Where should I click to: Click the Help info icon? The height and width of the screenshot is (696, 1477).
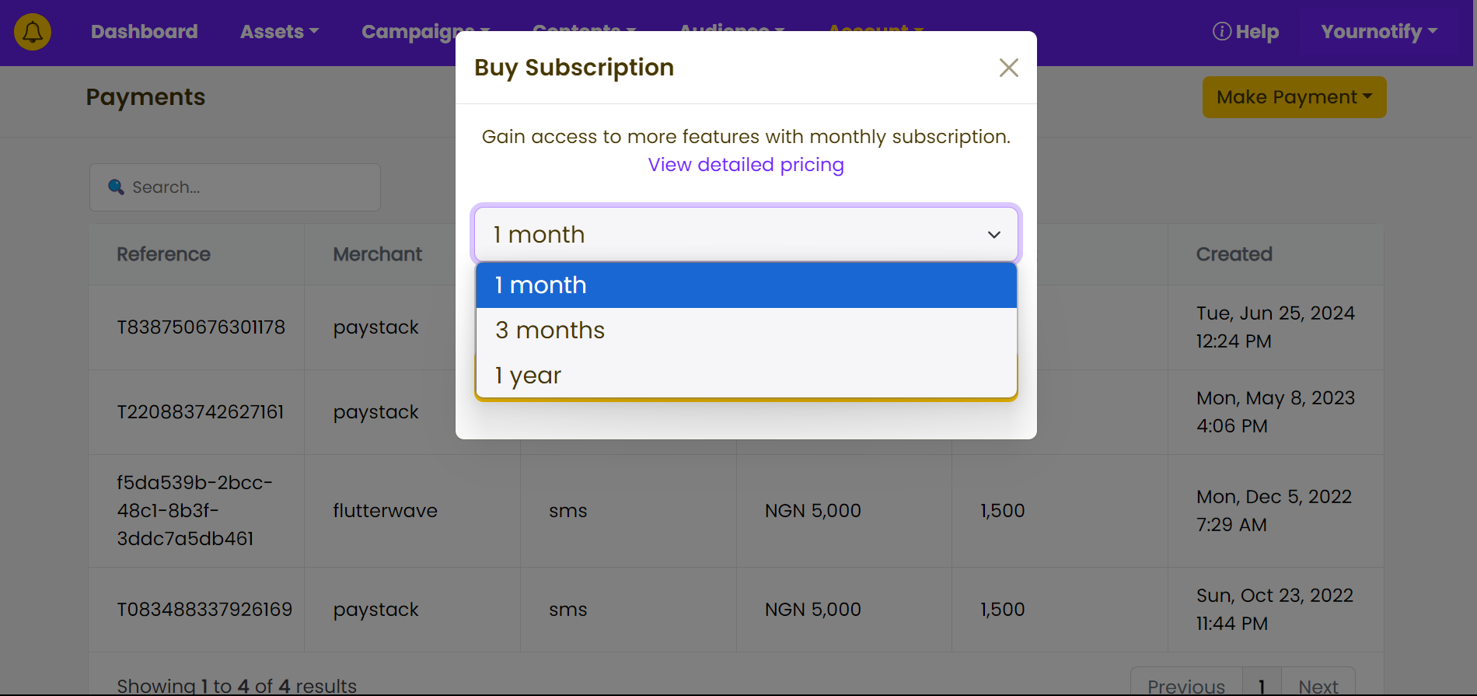(1222, 31)
